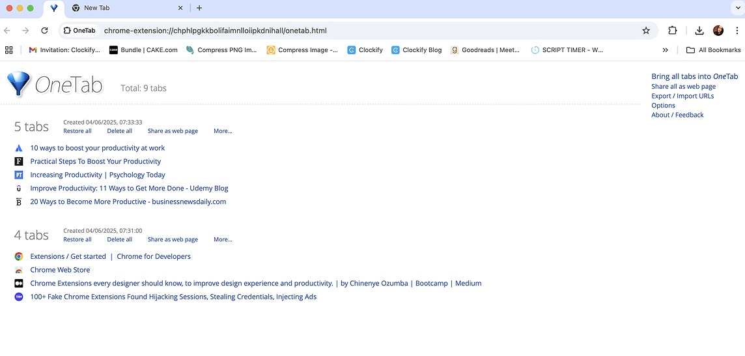Delete all in the 5 tabs group
The height and width of the screenshot is (356, 745).
click(120, 131)
